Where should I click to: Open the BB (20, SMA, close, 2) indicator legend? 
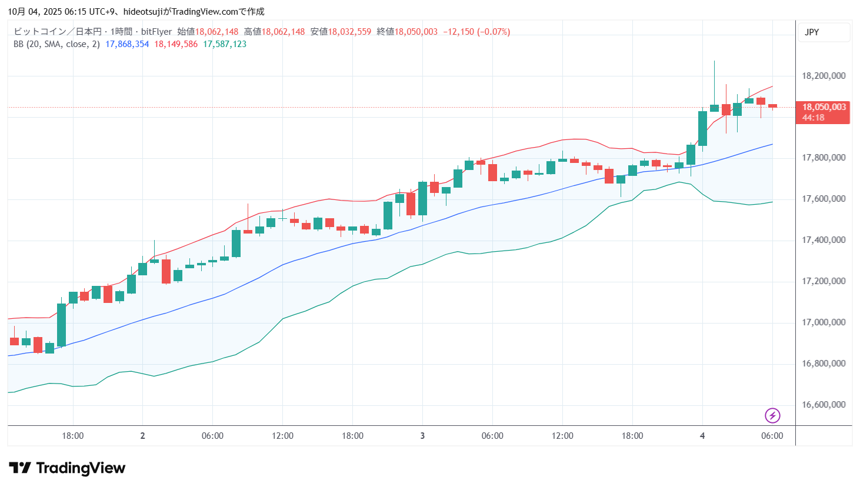coord(56,44)
